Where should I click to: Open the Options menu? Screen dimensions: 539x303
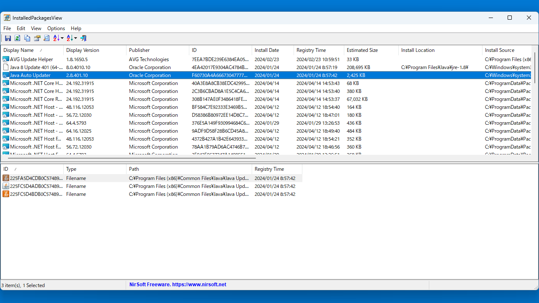(56, 28)
